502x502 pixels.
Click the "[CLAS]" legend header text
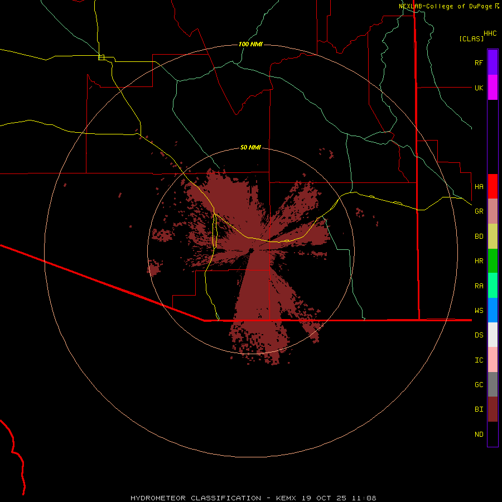pos(471,38)
